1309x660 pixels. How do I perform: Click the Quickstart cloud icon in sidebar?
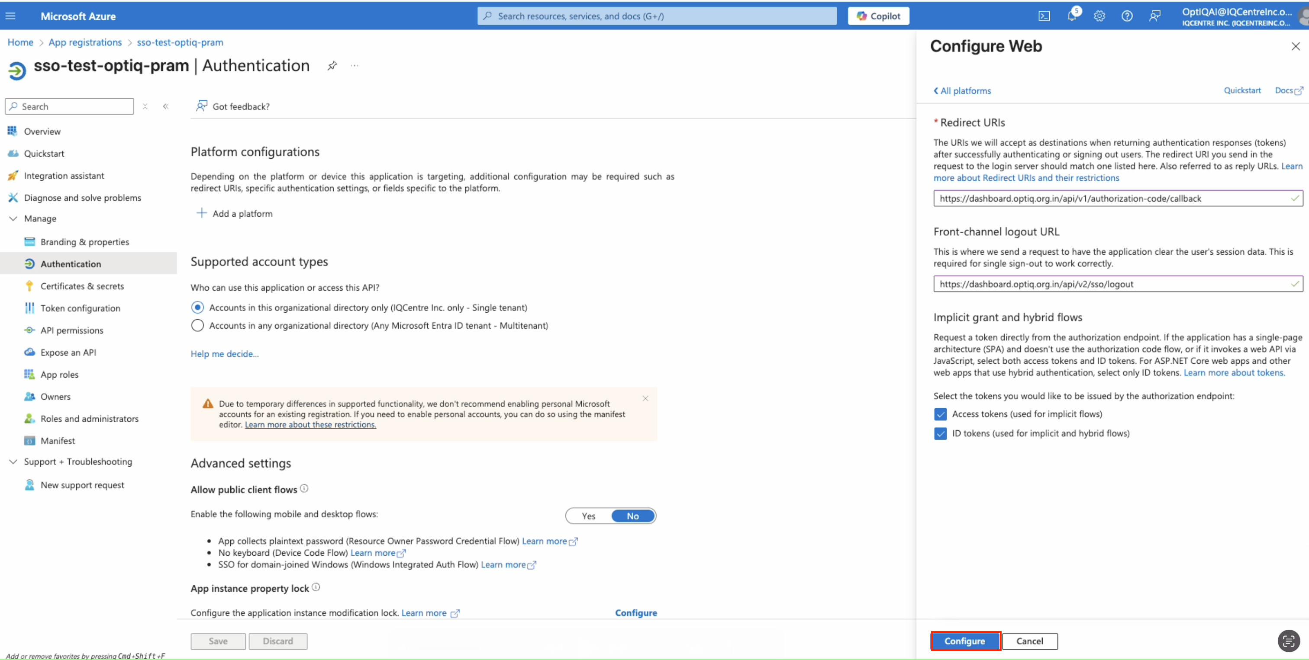coord(13,154)
